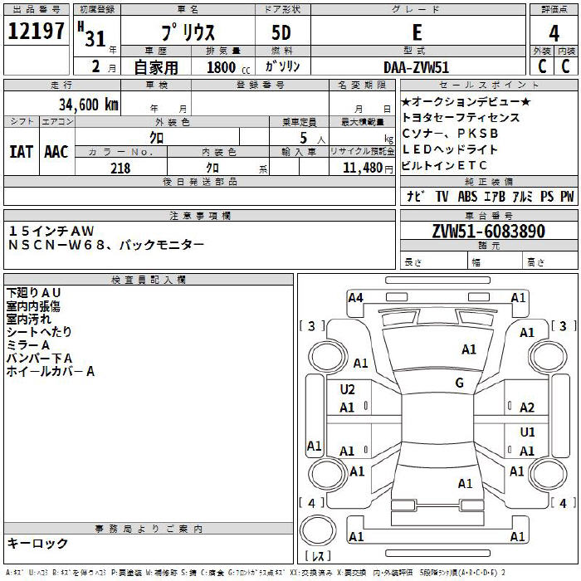581x581 pixels.
Task: Select the overall score 4
Action: [554, 33]
